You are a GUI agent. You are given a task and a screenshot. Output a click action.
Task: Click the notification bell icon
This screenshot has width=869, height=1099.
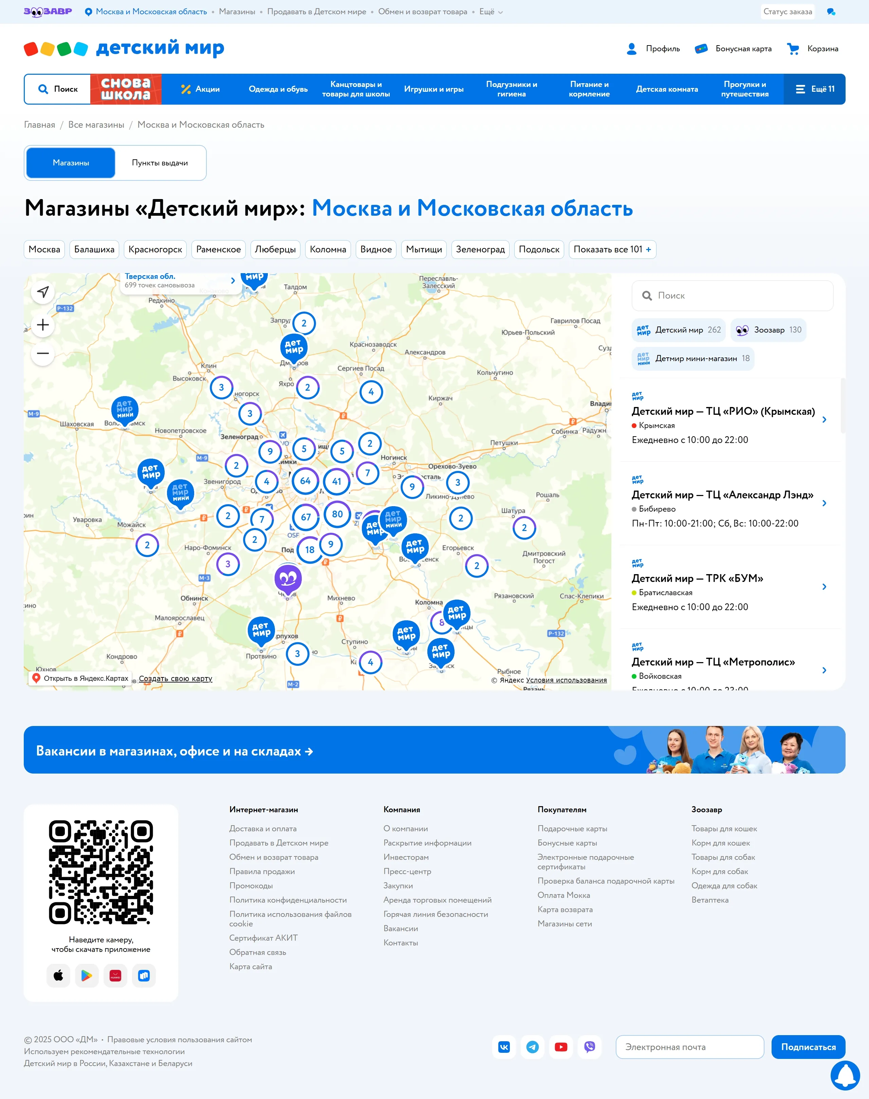tap(845, 1075)
